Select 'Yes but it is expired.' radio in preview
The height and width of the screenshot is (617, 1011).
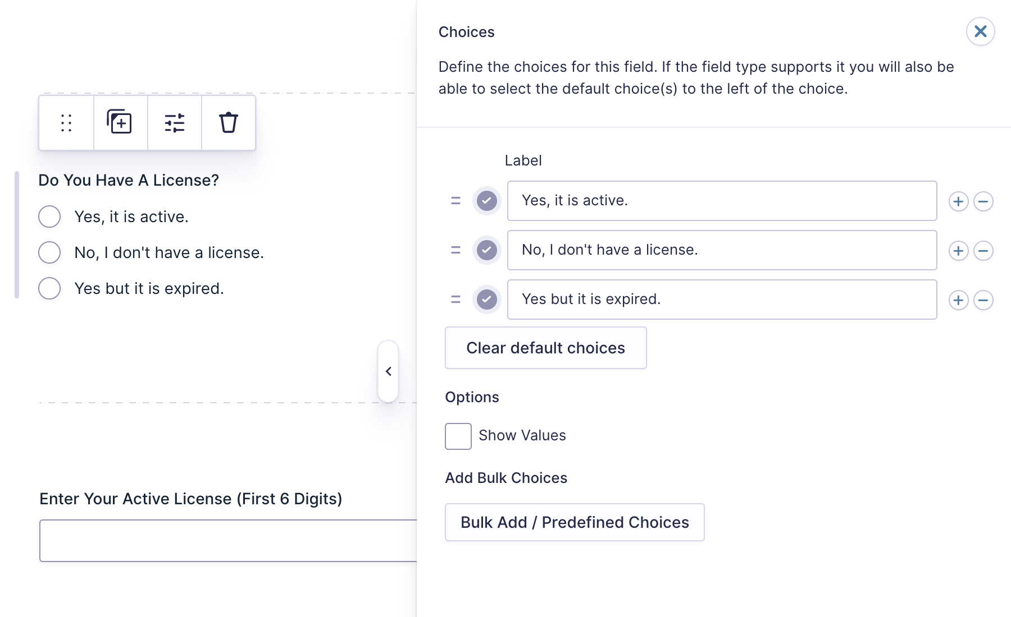(x=49, y=288)
